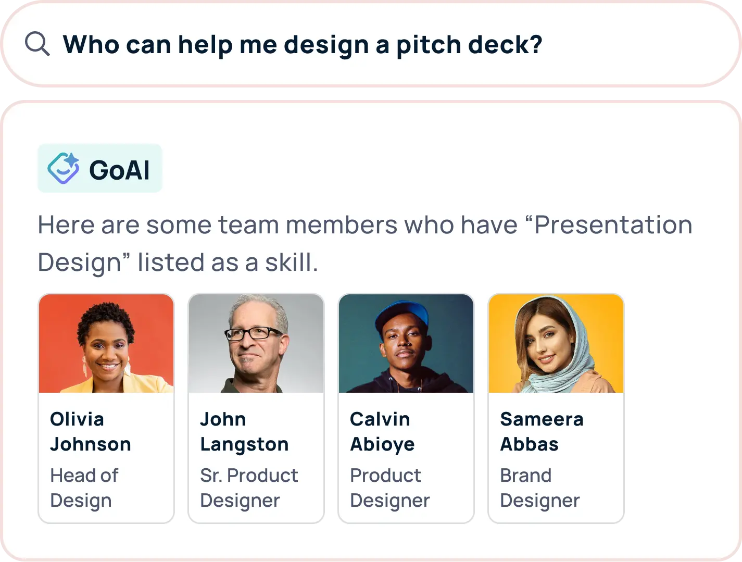The width and height of the screenshot is (742, 562).
Task: Select the GoAI assistant badge
Action: pos(99,168)
